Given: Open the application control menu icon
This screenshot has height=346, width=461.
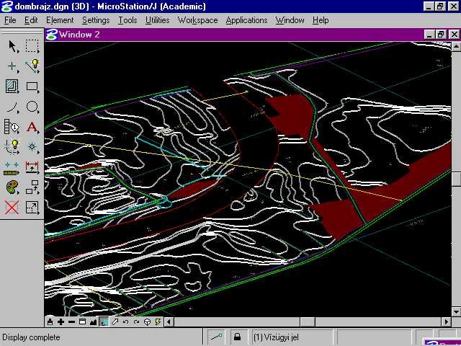Looking at the screenshot, I should [x=6, y=6].
